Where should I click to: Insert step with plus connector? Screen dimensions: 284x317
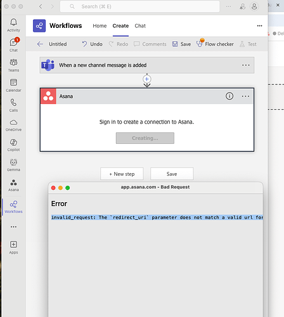[147, 79]
